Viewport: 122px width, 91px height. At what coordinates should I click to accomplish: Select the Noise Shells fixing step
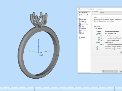click(83, 24)
